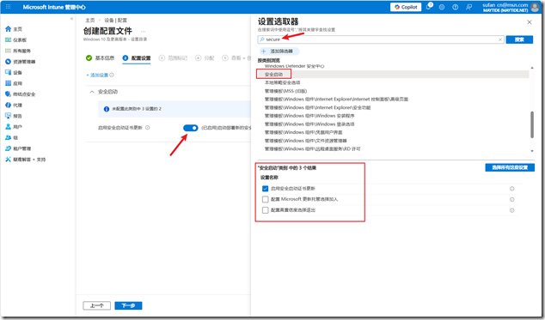Screen dimensions: 545x320
Task: Select Windows 组件\Windows 登录选项 category
Action: (x=309, y=124)
